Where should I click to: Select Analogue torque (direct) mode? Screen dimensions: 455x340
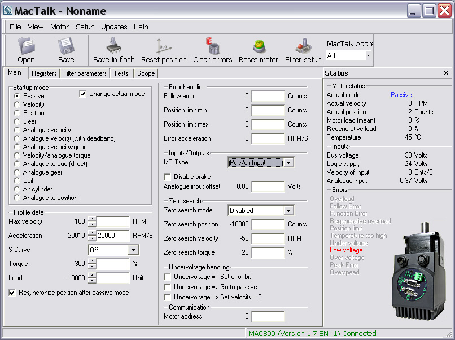[17, 163]
